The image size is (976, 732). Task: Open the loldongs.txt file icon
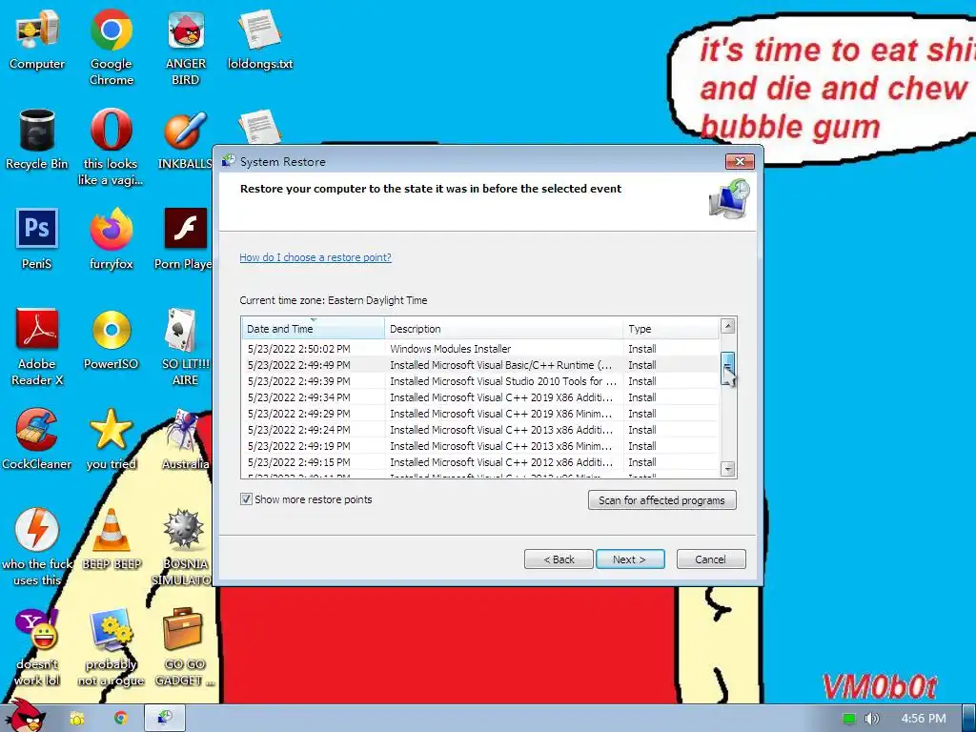coord(259,38)
